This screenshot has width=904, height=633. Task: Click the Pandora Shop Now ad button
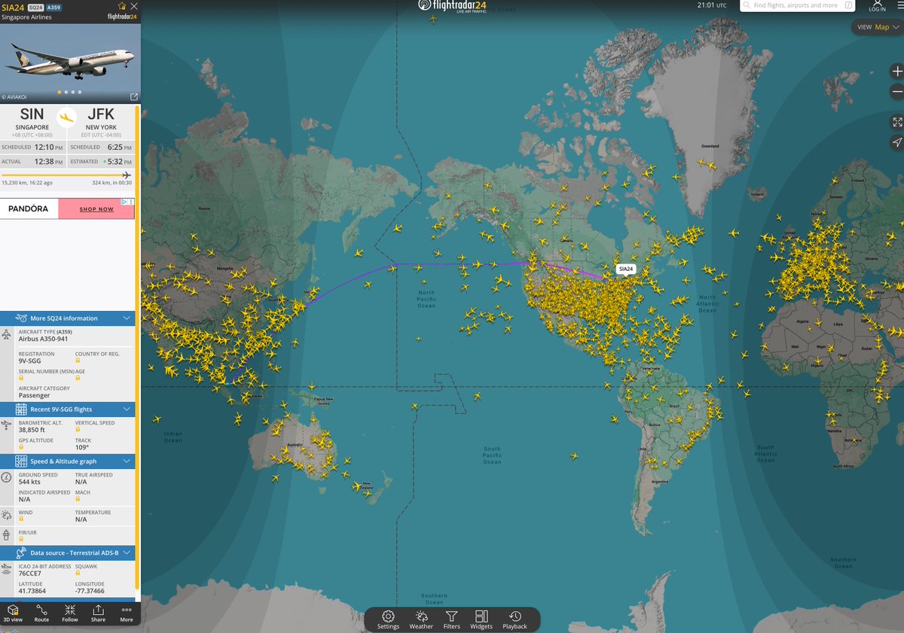(x=96, y=209)
